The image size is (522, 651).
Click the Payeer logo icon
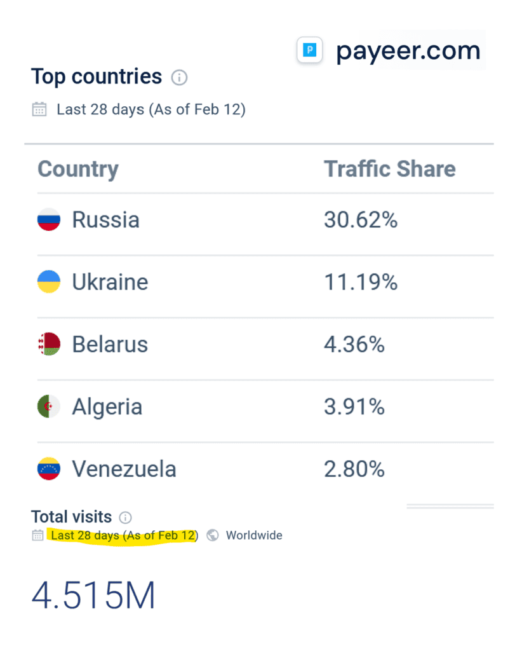coord(309,50)
